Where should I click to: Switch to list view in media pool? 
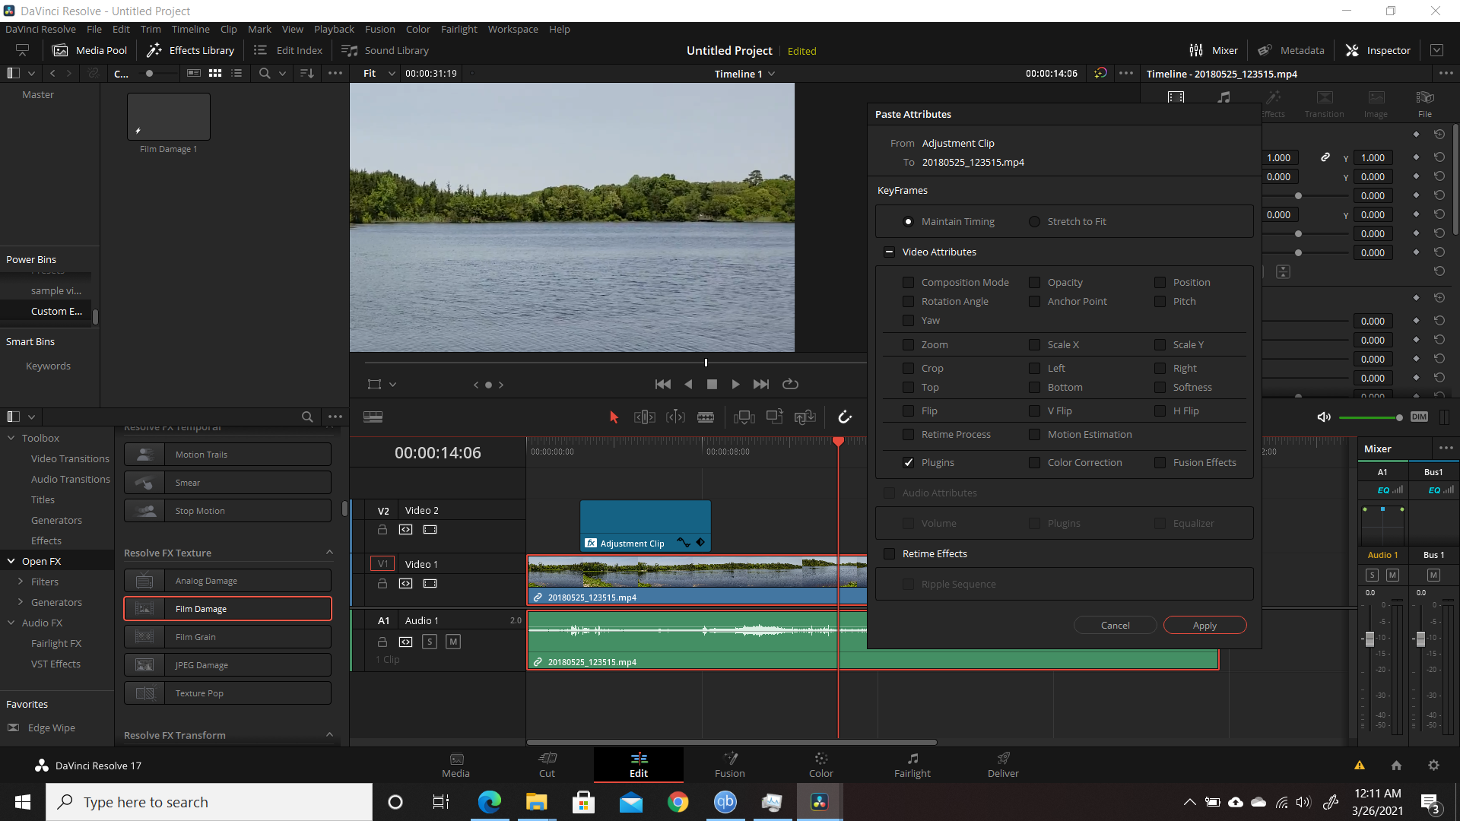tap(236, 73)
